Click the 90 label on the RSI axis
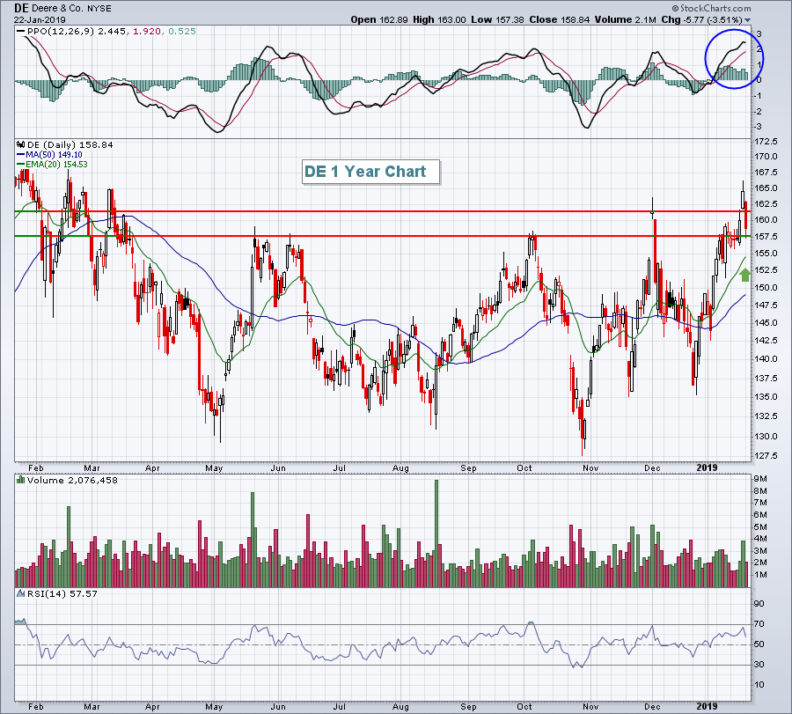Image resolution: width=792 pixels, height=714 pixels. tap(759, 604)
